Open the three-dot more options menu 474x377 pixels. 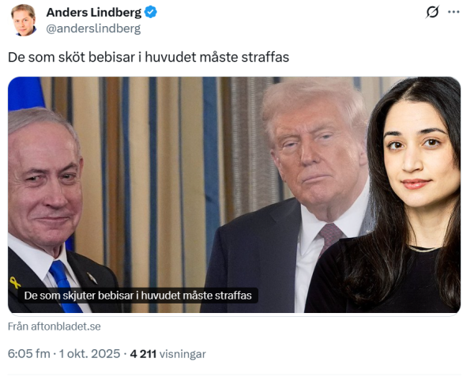click(x=453, y=12)
